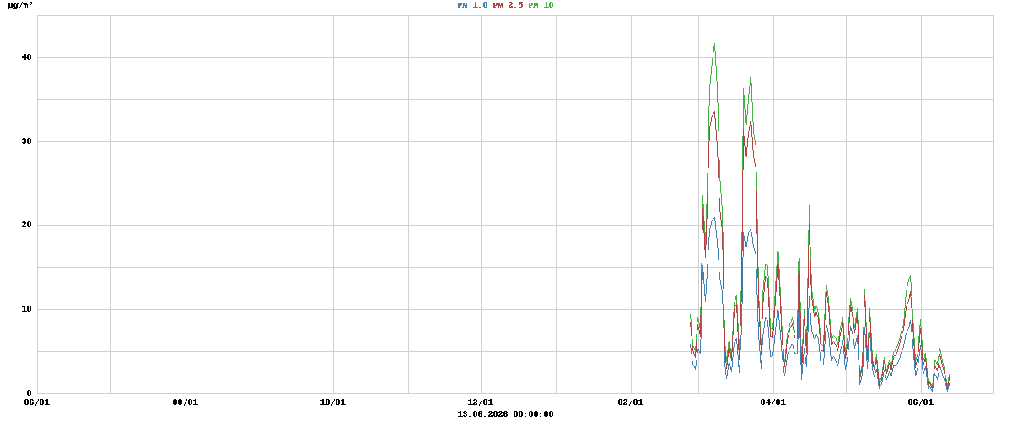Click the highest green PM 10 peak
This screenshot has width=1012, height=421.
point(714,45)
